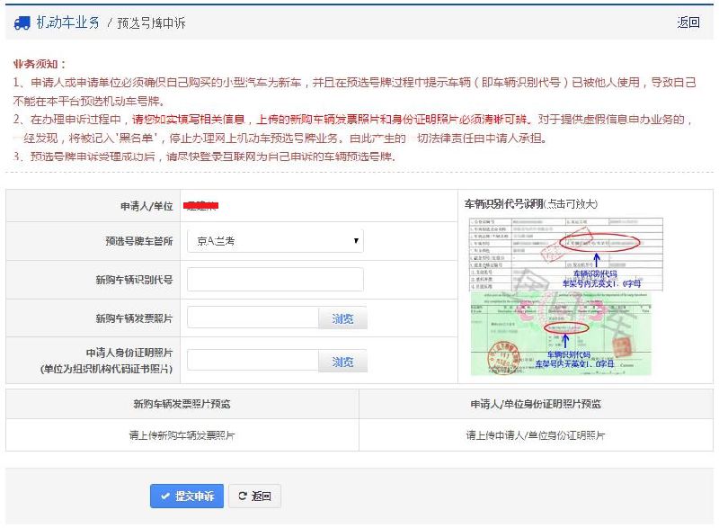This screenshot has width=719, height=528.
Task: Click the circular arrow icon on bottom 返回
Action: coord(243,497)
